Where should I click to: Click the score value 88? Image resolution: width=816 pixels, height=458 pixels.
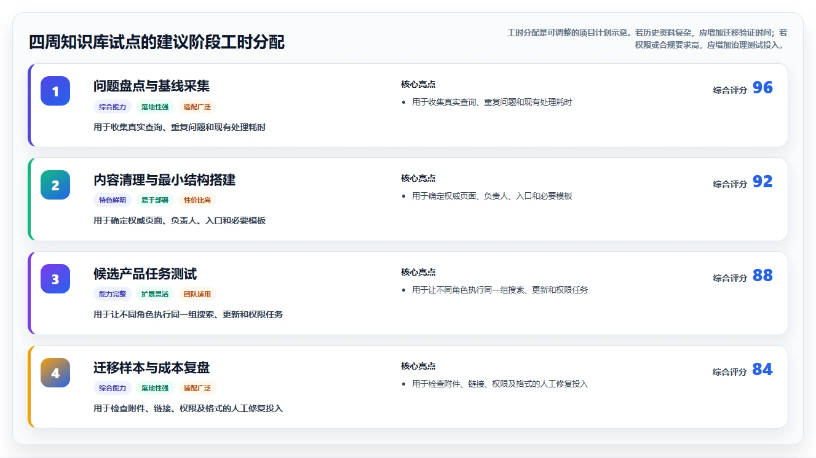[763, 276]
